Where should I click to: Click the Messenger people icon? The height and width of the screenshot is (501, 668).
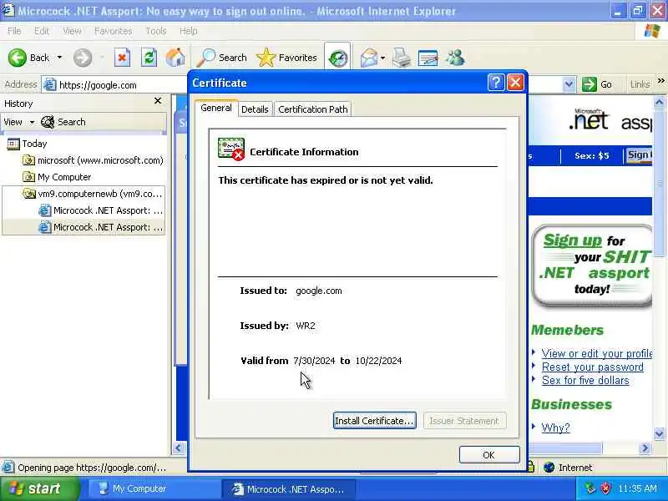(455, 58)
